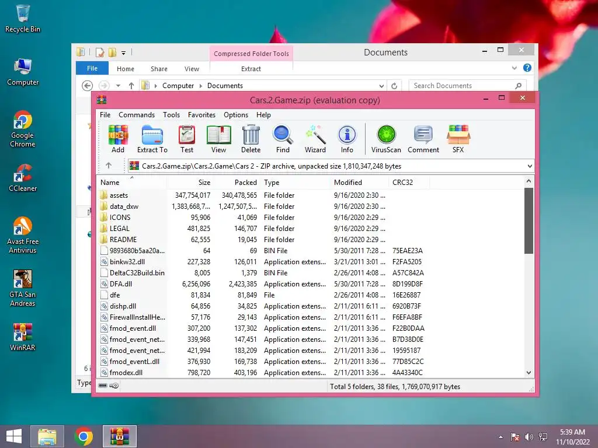Click the scrollbar down arrow in file list
Viewport: 598px width, 448px height.
(x=529, y=373)
